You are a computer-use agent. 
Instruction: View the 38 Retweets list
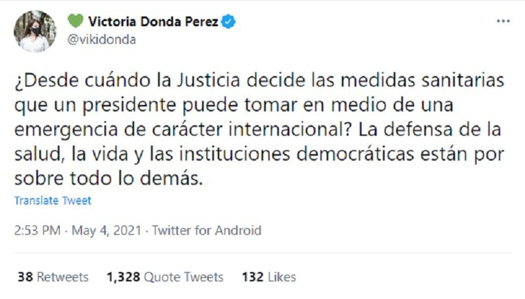point(53,277)
